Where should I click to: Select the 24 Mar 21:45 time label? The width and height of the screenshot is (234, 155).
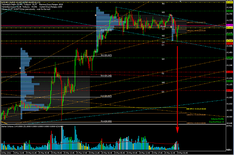[x=19, y=153]
